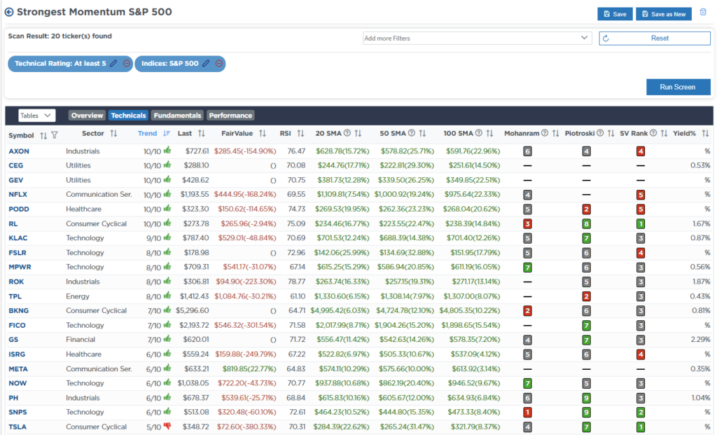Edit the Technical Rating filter pencil icon
The width and height of the screenshot is (717, 435).
[113, 64]
